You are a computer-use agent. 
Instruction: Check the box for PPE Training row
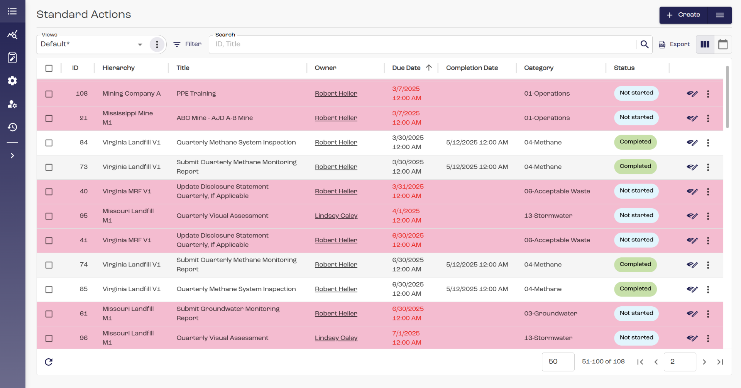[49, 94]
